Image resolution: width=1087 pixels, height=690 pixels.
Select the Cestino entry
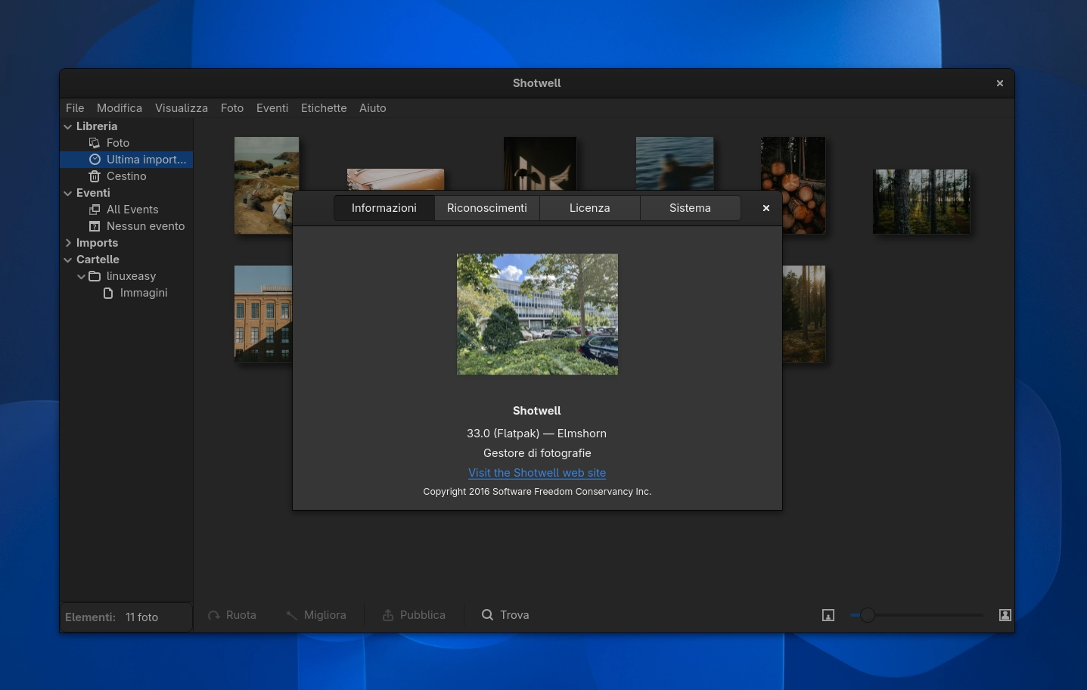(126, 176)
